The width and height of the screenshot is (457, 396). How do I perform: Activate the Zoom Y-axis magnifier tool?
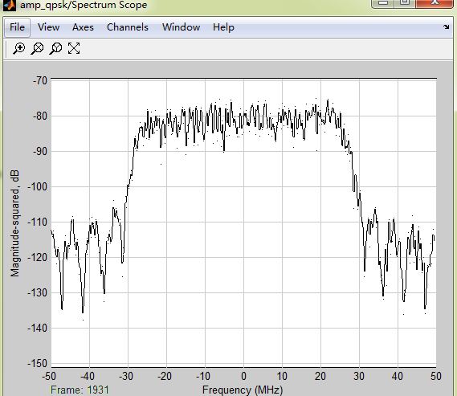[55, 48]
